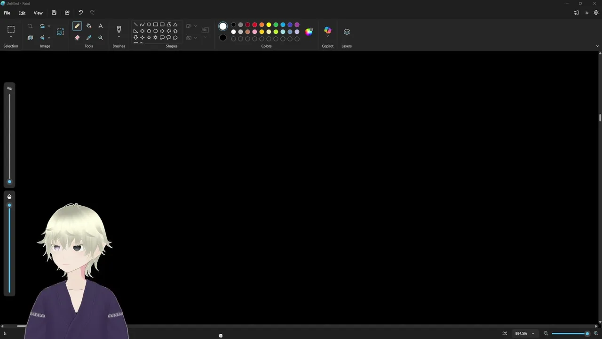Viewport: 602px width, 339px height.
Task: Undo the last action
Action: pyautogui.click(x=80, y=13)
